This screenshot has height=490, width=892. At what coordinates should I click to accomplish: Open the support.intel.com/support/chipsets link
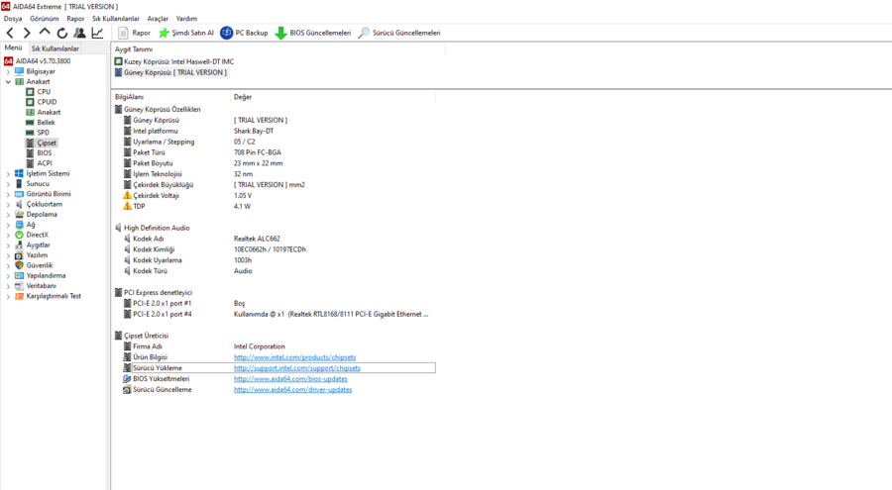click(297, 368)
